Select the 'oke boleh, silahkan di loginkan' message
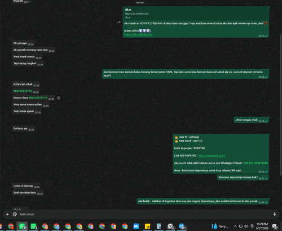The width and height of the screenshot is (282, 231). pyautogui.click(x=203, y=201)
